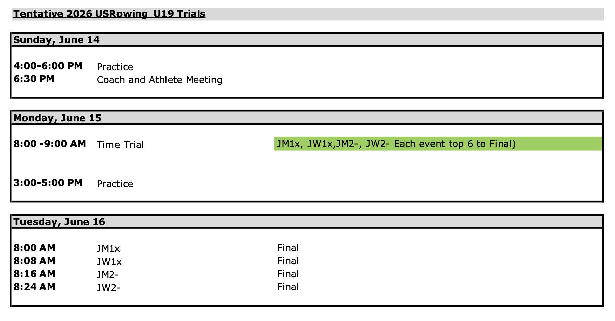Click the Tentative 2026 USRowing U19 Trials title
Screen dimensions: 615x321
109,14
